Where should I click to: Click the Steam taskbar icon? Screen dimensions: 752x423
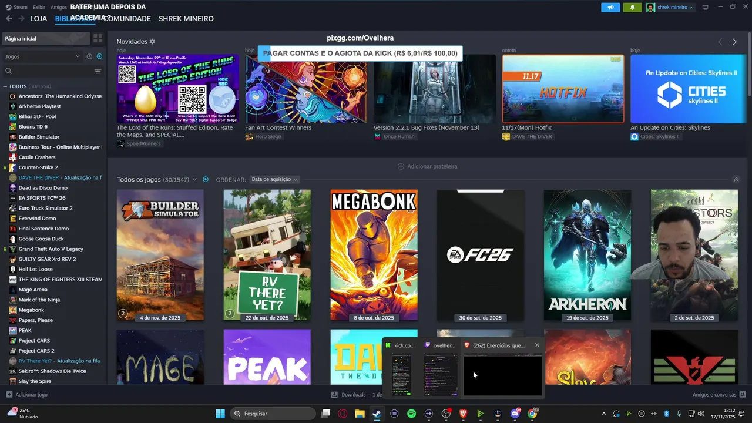pyautogui.click(x=377, y=414)
